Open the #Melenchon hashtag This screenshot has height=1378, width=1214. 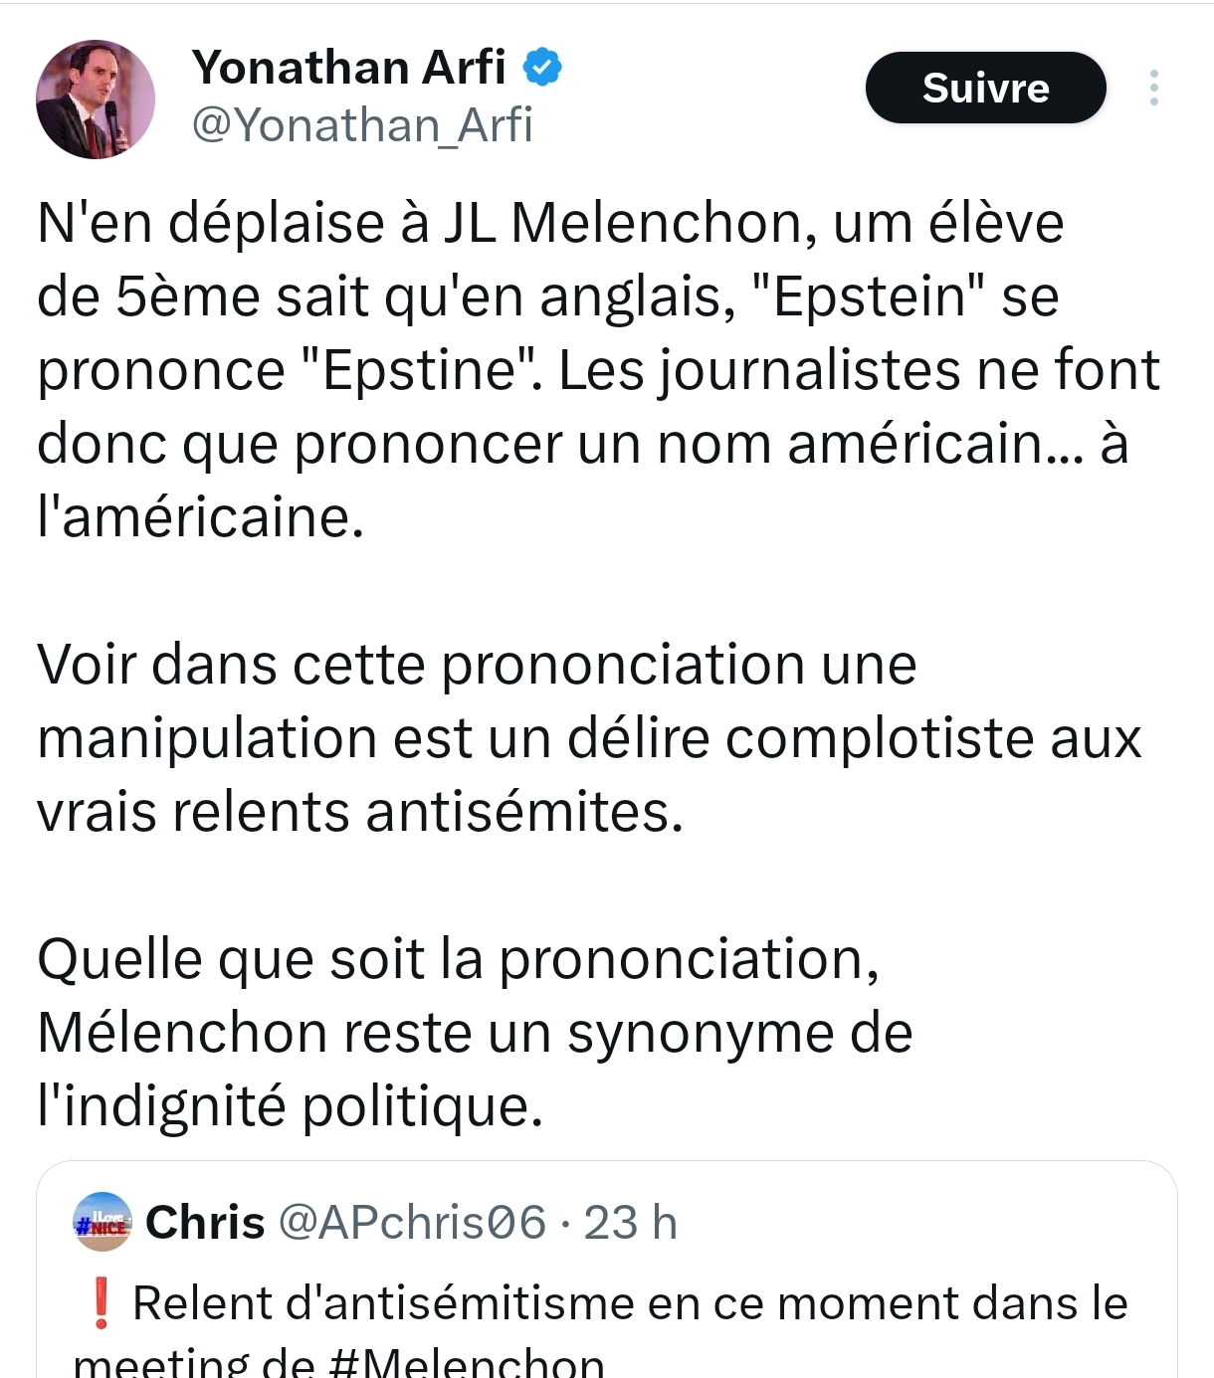pyautogui.click(x=466, y=1363)
